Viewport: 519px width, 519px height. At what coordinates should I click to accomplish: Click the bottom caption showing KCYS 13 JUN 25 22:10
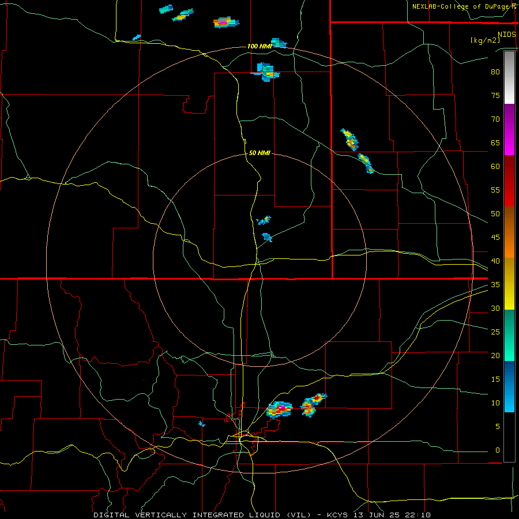click(x=262, y=515)
